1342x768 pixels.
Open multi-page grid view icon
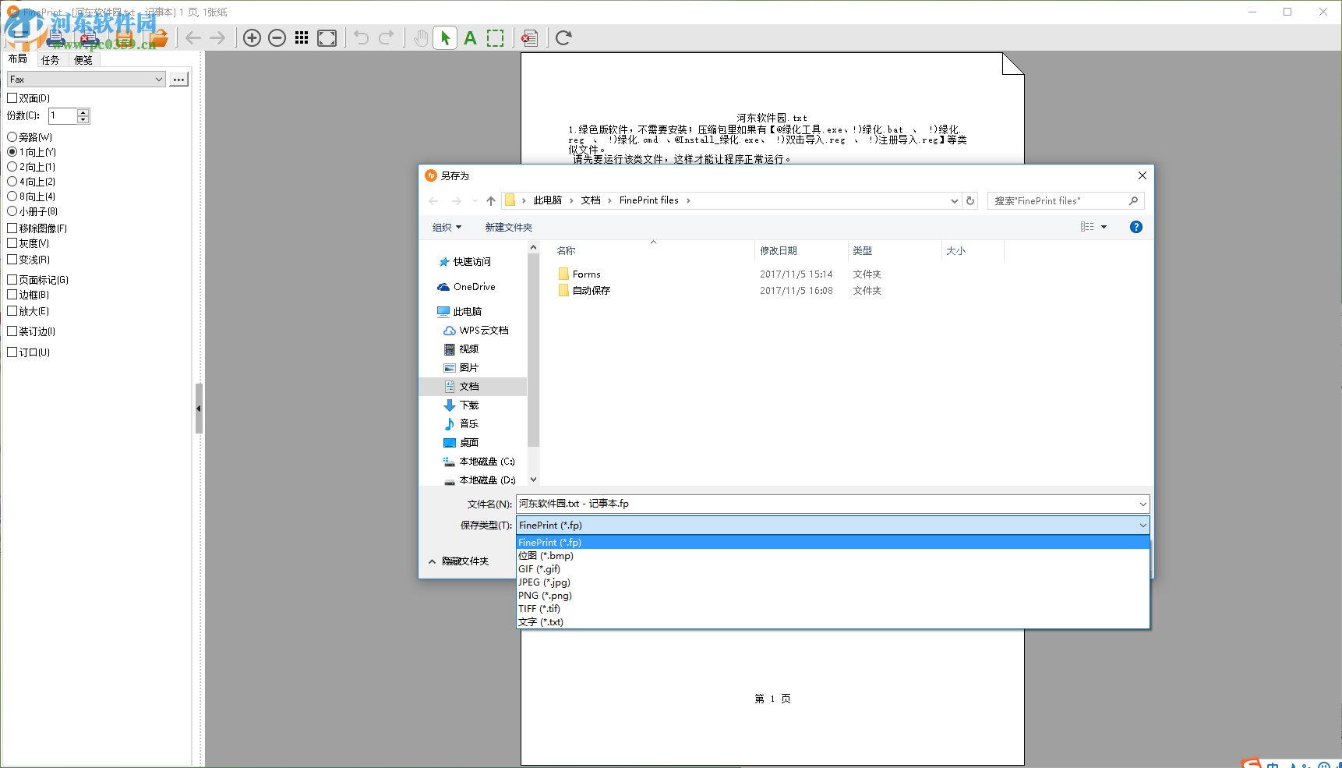click(302, 37)
